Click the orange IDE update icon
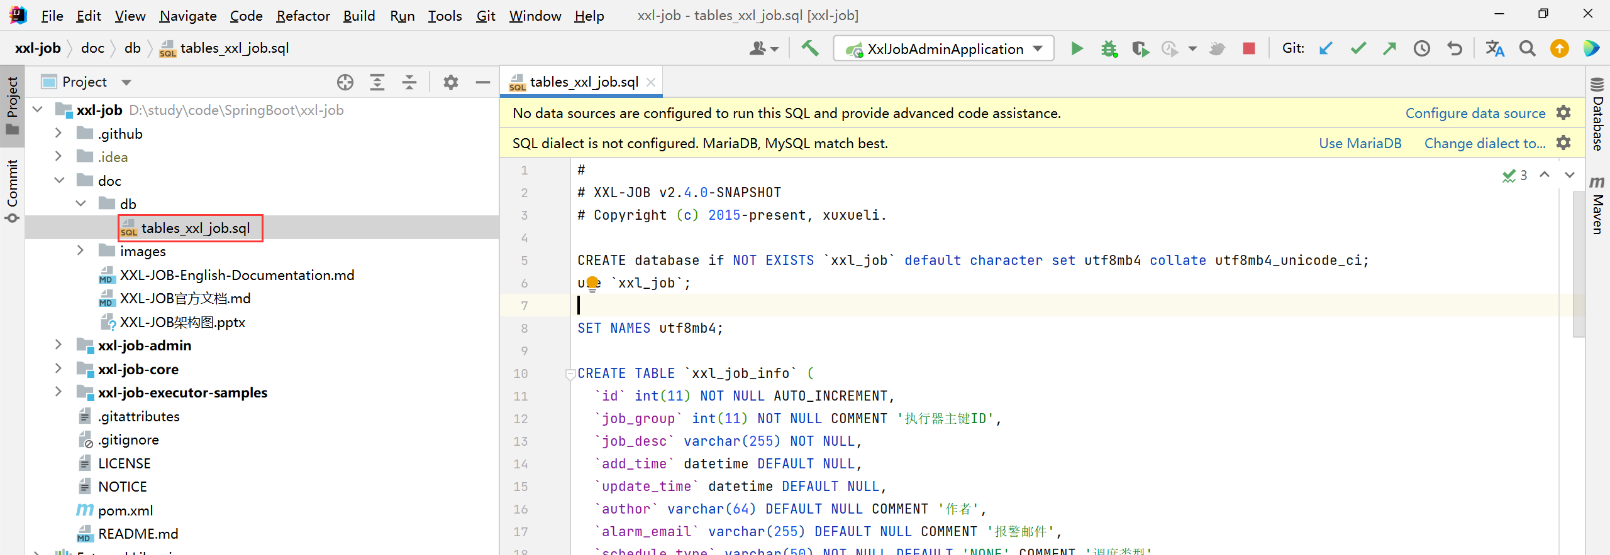1610x555 pixels. (x=1559, y=48)
